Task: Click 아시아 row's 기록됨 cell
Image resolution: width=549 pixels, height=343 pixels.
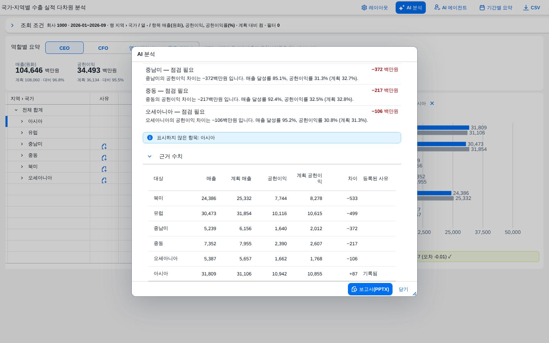Action: [370, 274]
